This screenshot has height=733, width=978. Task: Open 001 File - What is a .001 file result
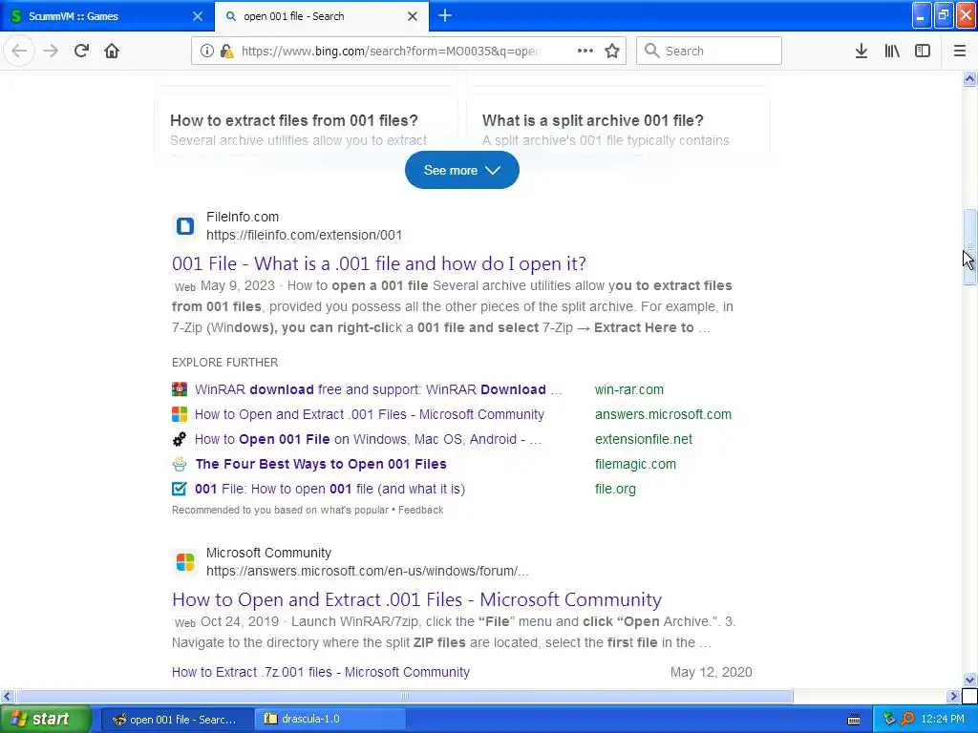click(378, 263)
